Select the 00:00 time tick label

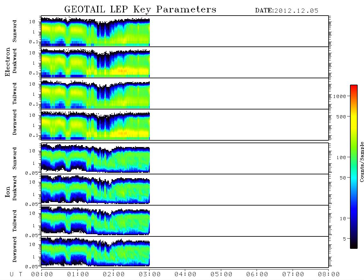[42, 275]
